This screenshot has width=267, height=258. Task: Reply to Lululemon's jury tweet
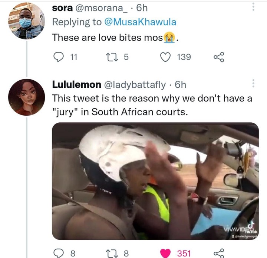[59, 253]
